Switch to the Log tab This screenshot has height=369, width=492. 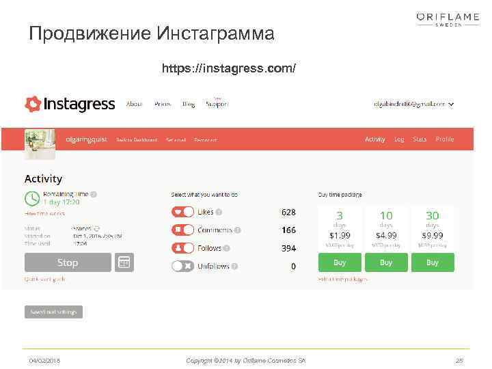399,139
